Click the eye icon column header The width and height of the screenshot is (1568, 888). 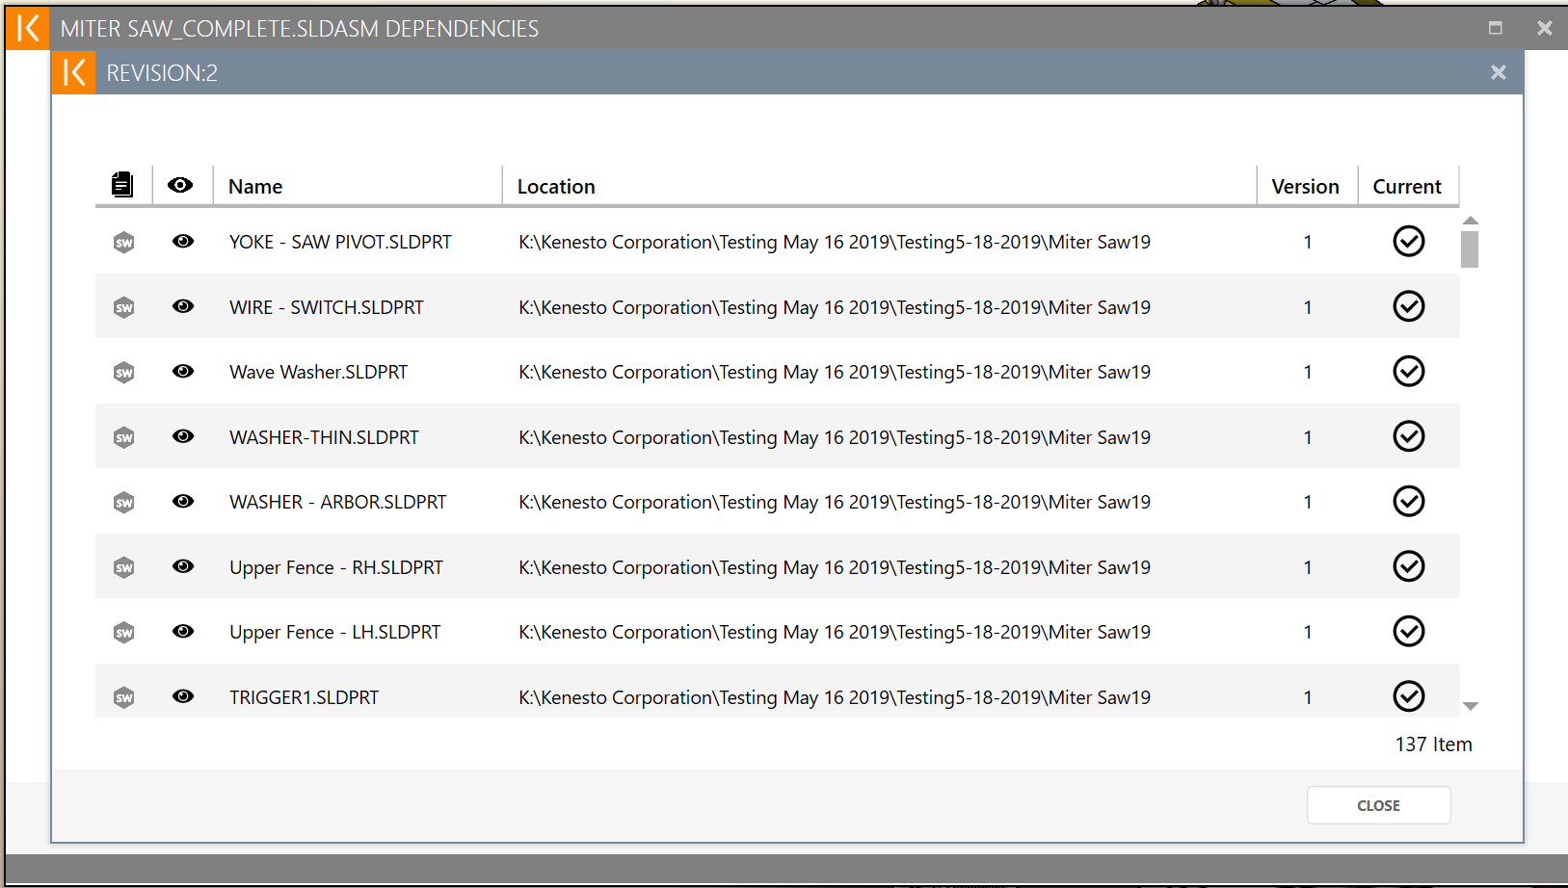click(180, 185)
